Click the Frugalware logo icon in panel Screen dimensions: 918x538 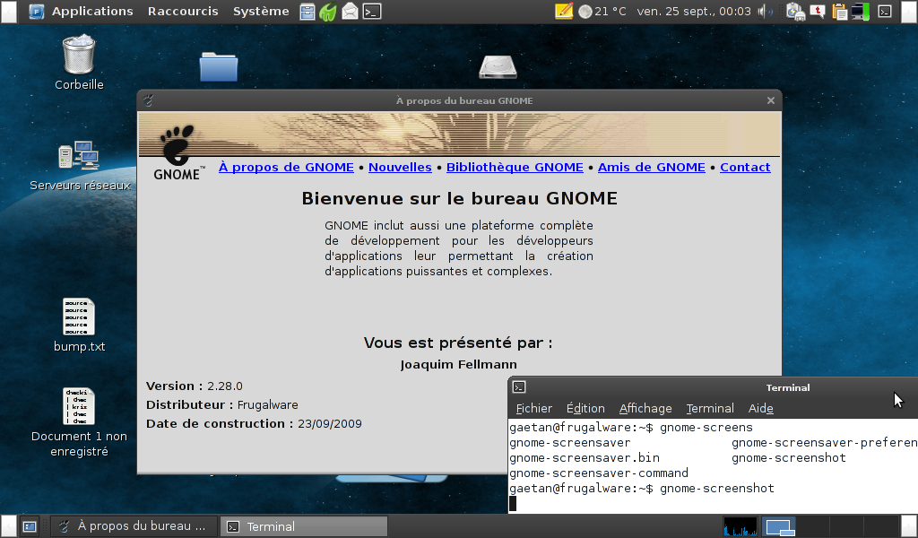click(x=36, y=11)
